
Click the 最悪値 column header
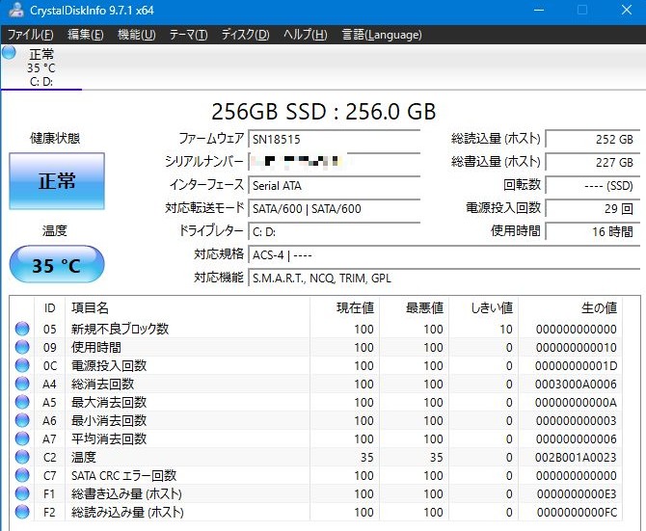click(x=415, y=307)
